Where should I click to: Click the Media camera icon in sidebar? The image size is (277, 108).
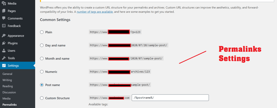point(4,4)
